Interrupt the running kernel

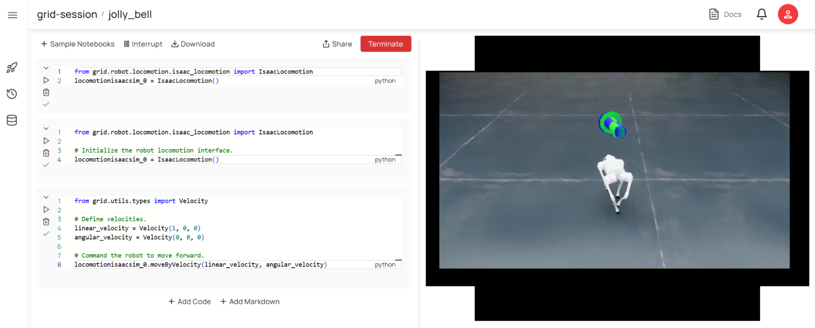pyautogui.click(x=143, y=44)
